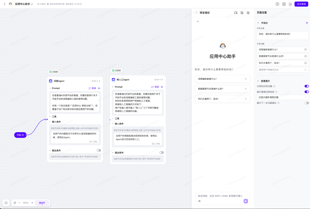The height and width of the screenshot is (209, 310).
Task: Expand 跳出条件 section in 问答Agent
Action: (x=50, y=150)
